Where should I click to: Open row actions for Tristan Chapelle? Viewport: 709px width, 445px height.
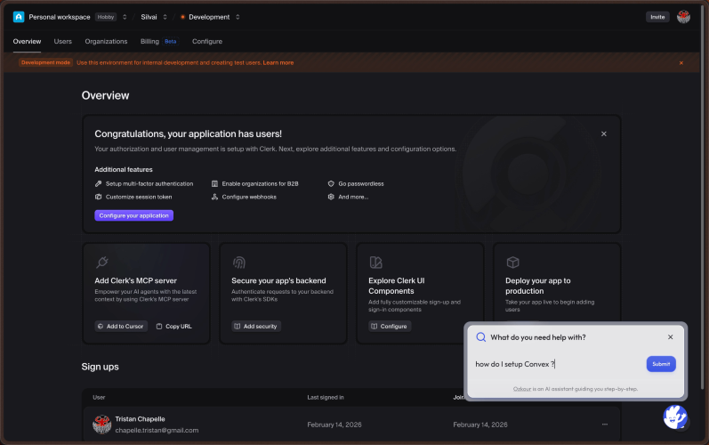pyautogui.click(x=605, y=425)
